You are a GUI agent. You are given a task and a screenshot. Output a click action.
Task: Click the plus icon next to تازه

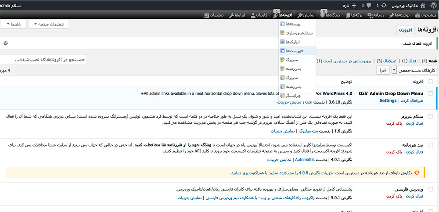pos(354,5)
